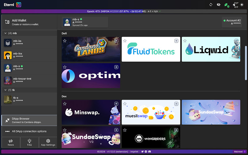Viewport: 248px width, 155px height.
Task: Click the mb-ks wallet avatar
Action: (x=8, y=43)
